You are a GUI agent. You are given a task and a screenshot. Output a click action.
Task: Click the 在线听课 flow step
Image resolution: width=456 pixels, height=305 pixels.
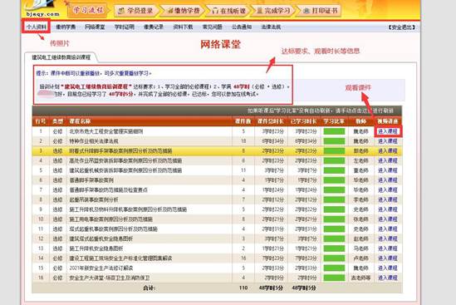[228, 11]
